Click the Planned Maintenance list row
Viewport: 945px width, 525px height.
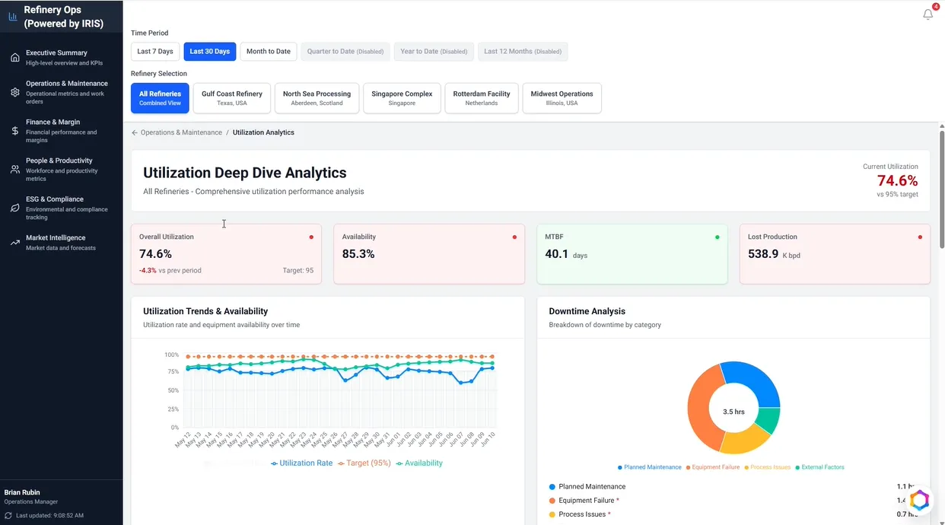733,487
